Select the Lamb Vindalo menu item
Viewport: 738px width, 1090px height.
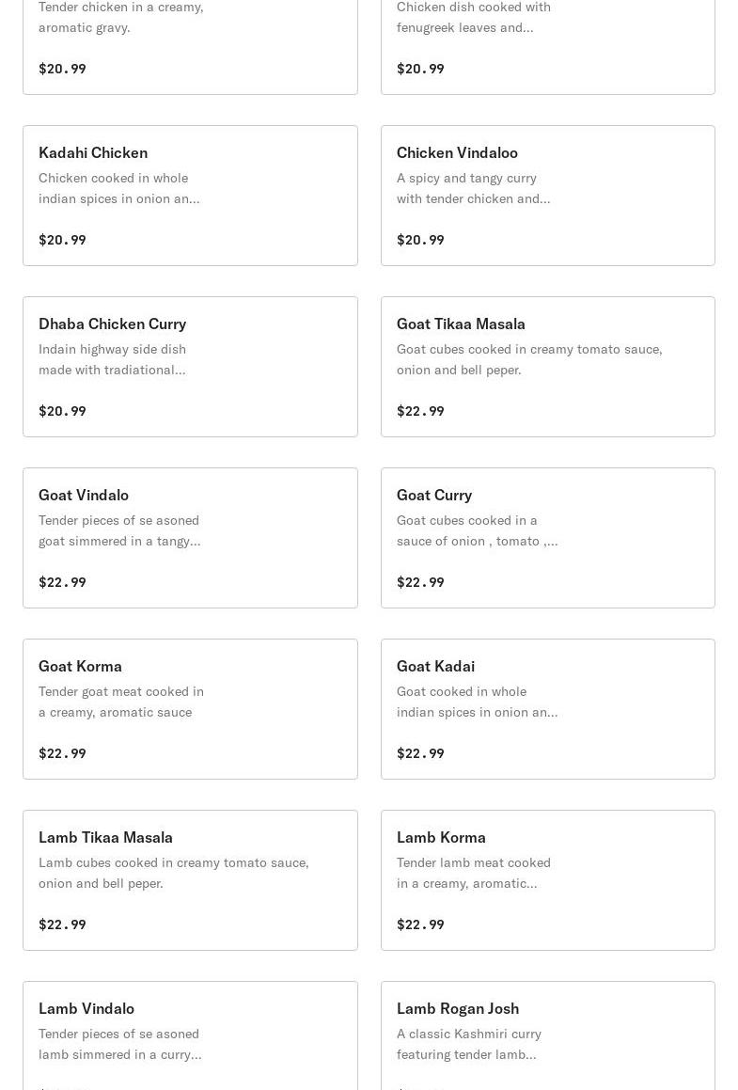pyautogui.click(x=190, y=1035)
